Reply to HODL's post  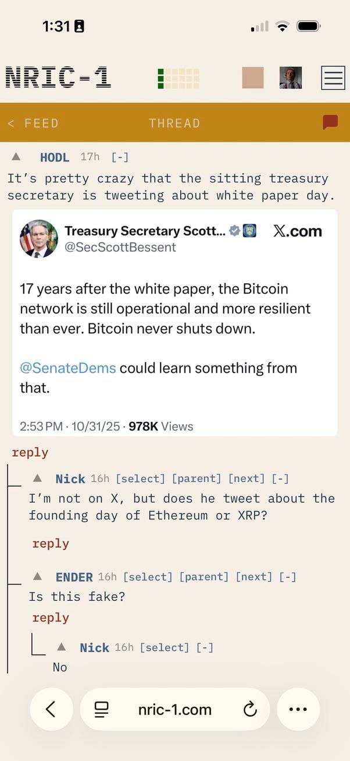coord(30,452)
